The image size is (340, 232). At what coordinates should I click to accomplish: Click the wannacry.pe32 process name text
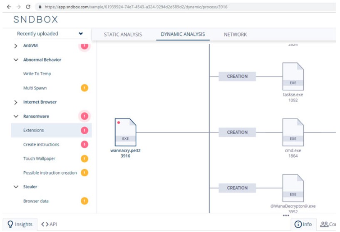click(x=125, y=151)
